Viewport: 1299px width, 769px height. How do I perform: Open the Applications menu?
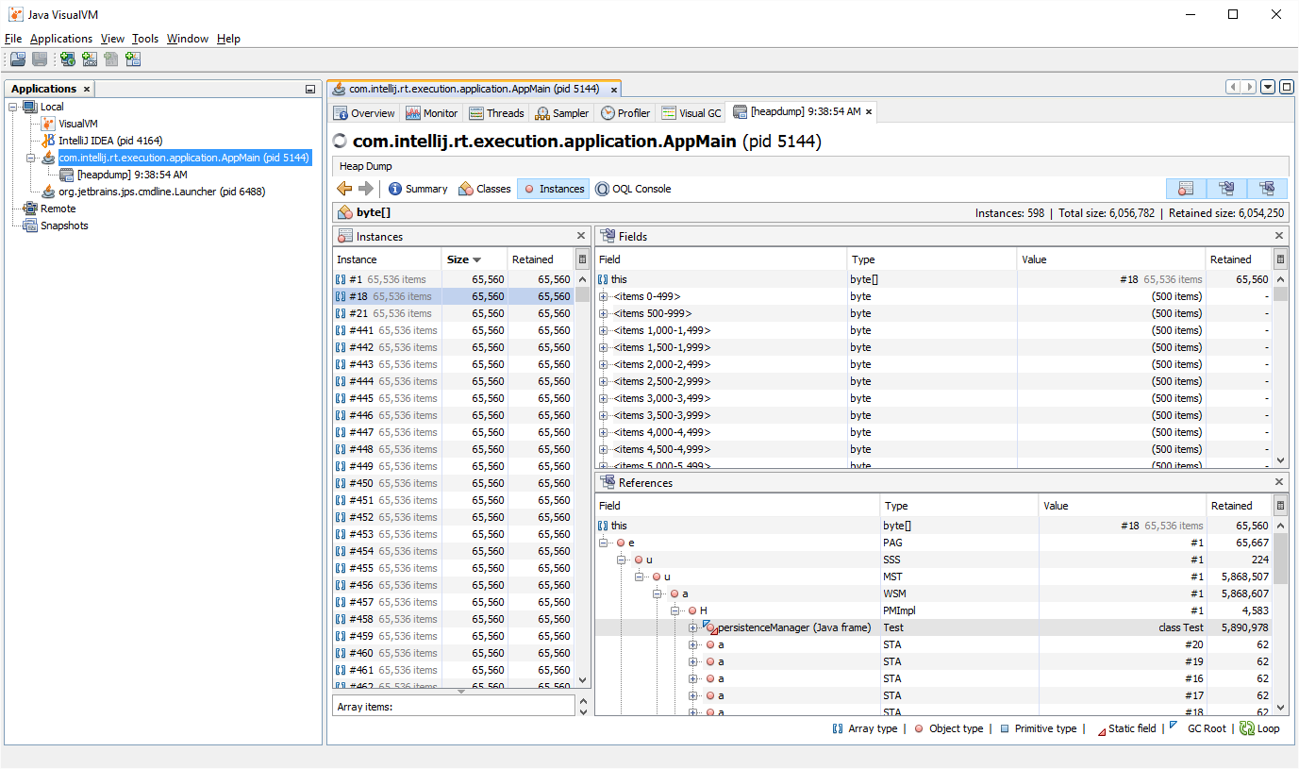(61, 39)
